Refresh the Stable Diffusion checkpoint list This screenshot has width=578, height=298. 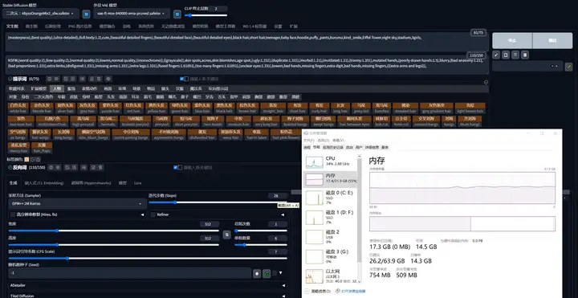tap(86, 14)
